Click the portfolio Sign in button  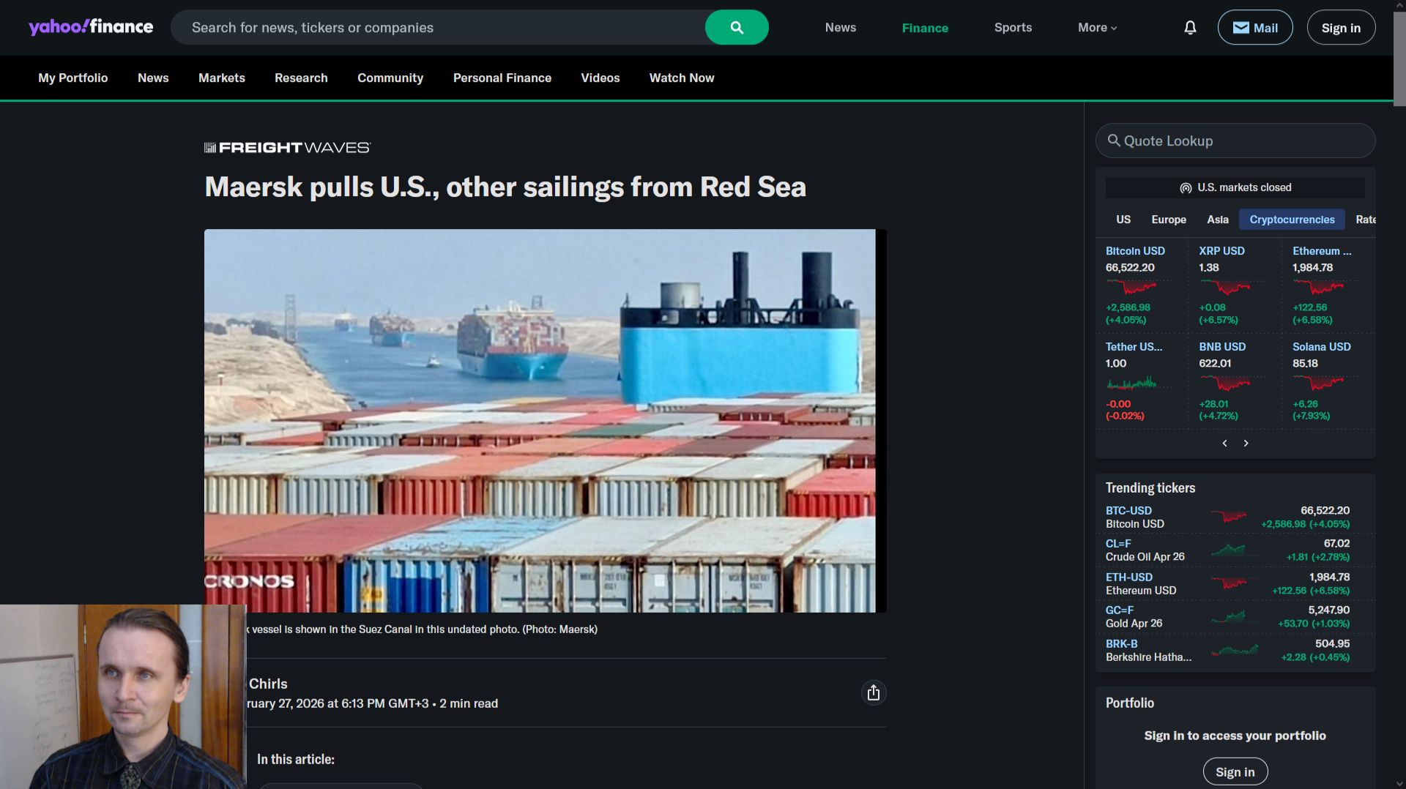[x=1235, y=771]
